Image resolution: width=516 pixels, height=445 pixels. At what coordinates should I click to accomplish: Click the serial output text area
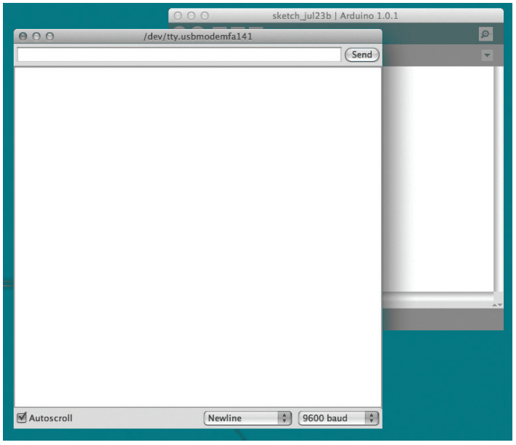click(198, 237)
